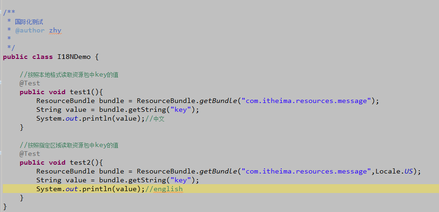
Task: Click getBundle call inside test1
Action: pyautogui.click(x=219, y=101)
